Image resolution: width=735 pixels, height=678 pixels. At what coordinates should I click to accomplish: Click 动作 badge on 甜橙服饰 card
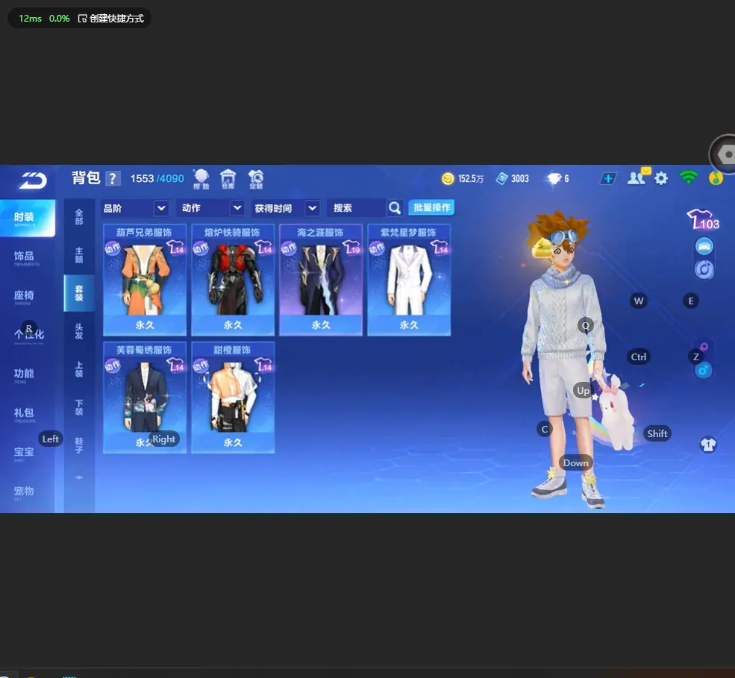click(201, 365)
